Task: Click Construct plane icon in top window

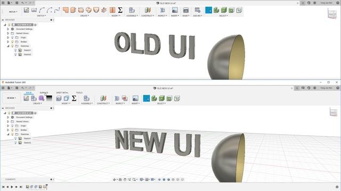Action: tap(148, 10)
